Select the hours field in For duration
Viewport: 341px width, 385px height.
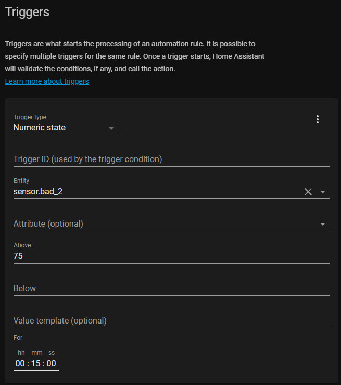point(20,364)
